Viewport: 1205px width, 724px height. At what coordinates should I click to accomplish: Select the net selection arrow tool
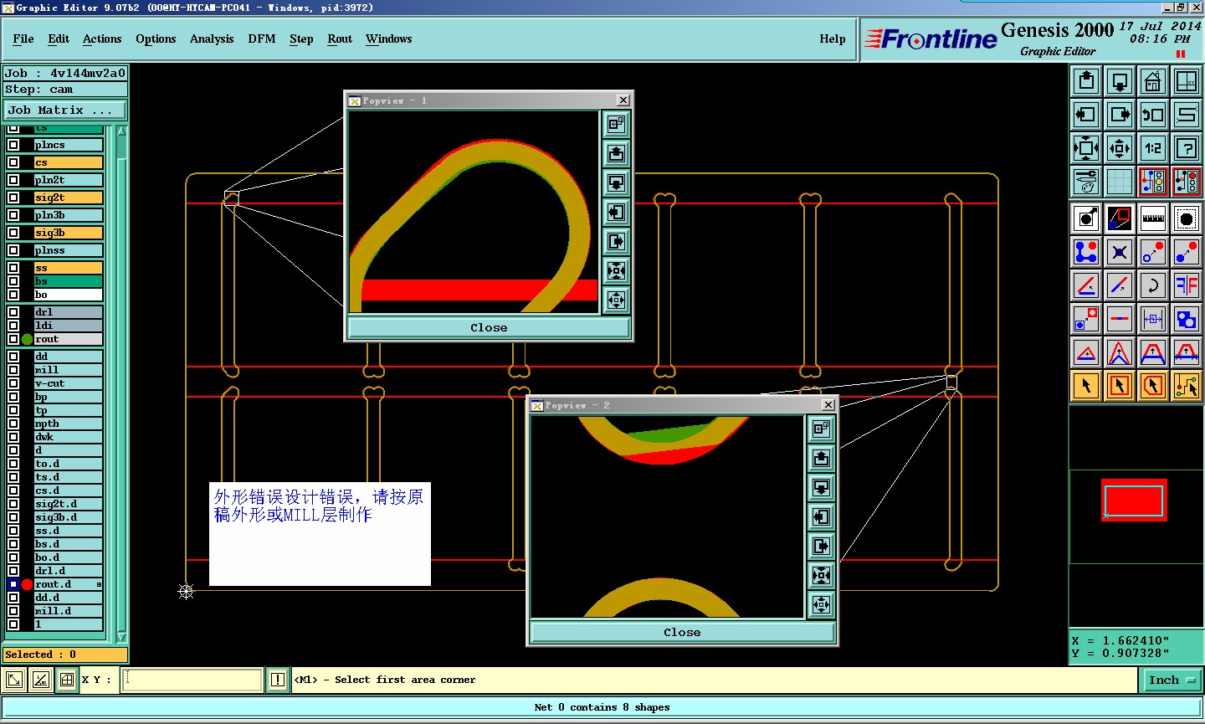pos(1187,386)
